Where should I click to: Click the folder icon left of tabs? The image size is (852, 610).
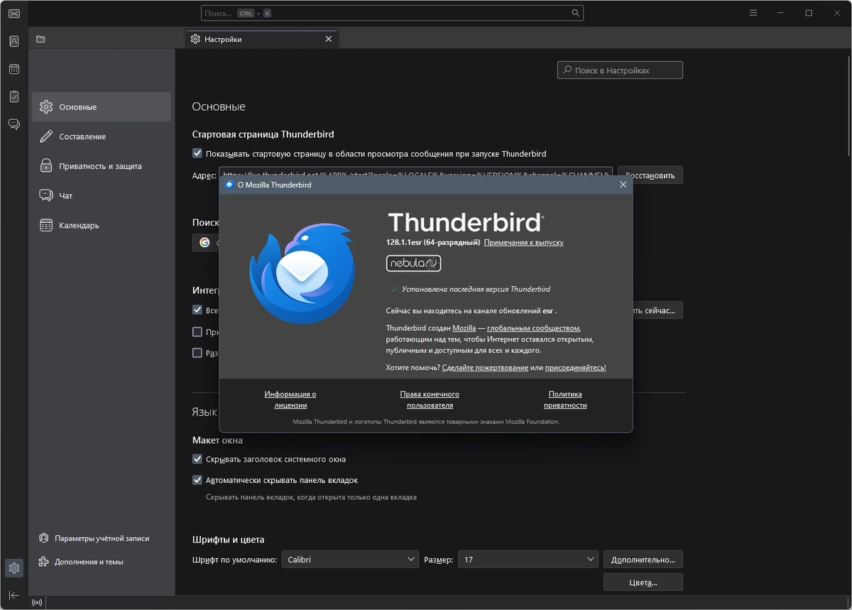[40, 39]
